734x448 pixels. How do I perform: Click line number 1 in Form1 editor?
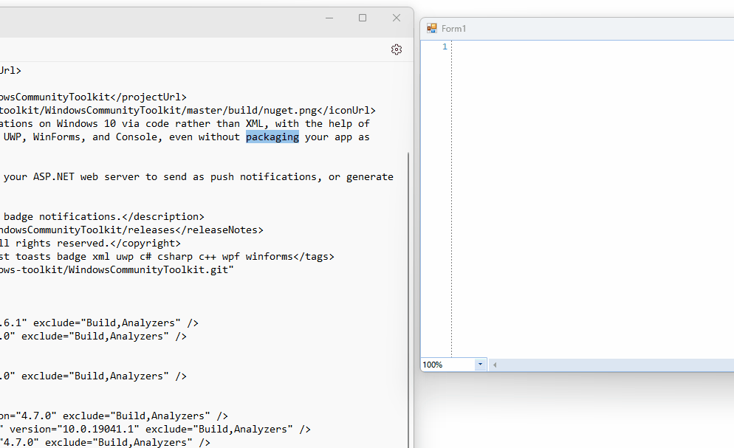tap(444, 46)
